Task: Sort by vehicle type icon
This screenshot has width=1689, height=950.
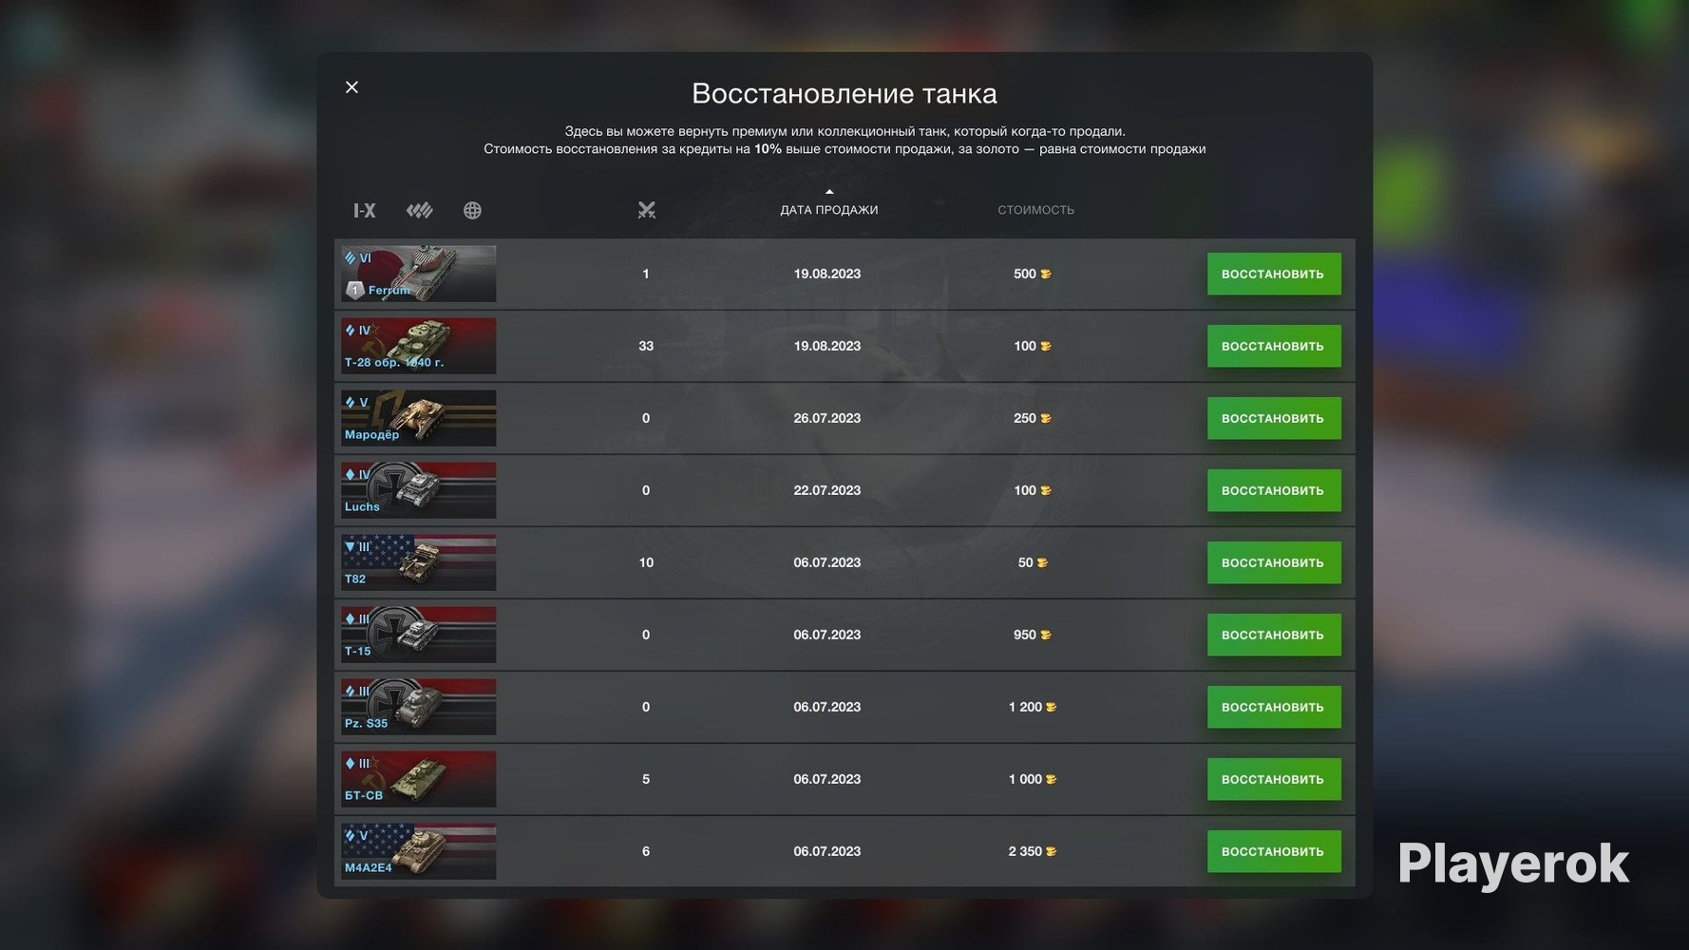Action: tap(420, 211)
